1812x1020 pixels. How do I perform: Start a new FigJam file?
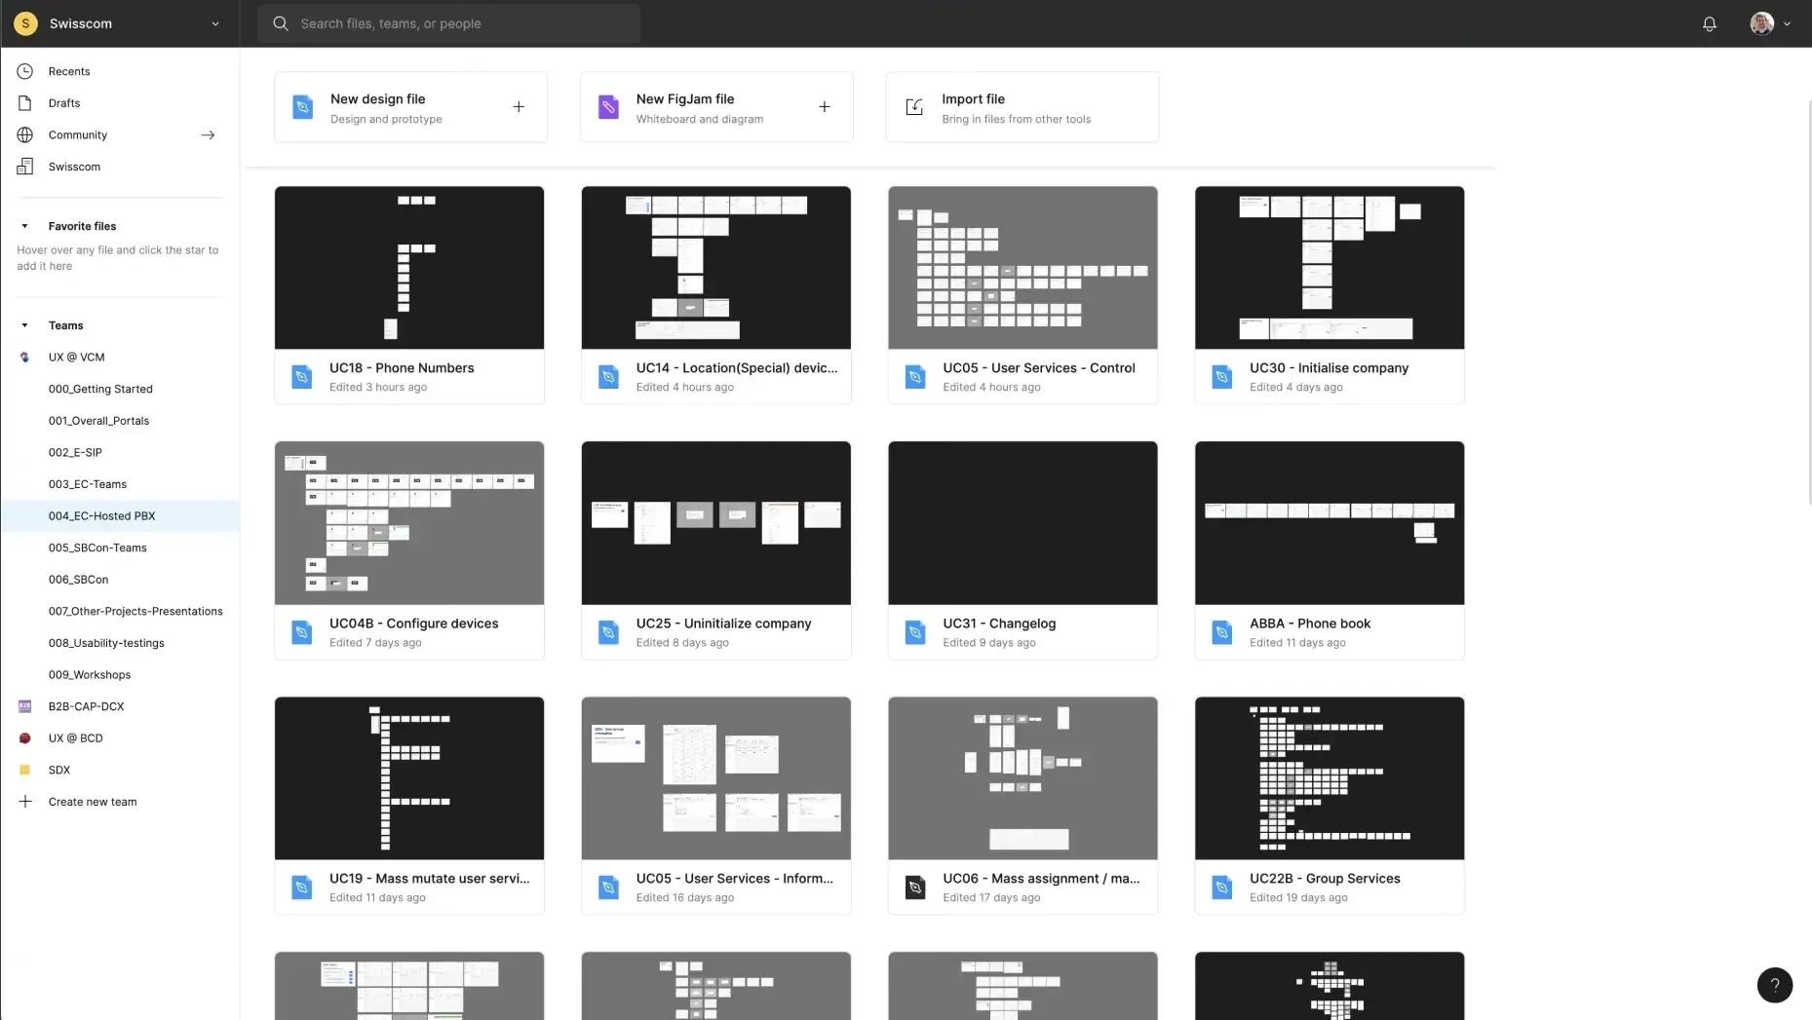(716, 107)
